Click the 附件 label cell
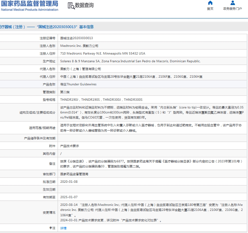 click(52, 146)
